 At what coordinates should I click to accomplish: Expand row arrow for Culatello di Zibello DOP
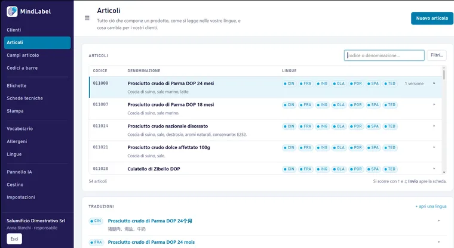(x=434, y=169)
